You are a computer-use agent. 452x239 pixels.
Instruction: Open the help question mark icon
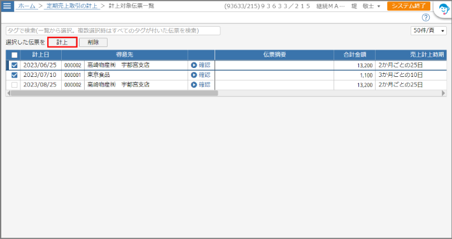(x=425, y=18)
